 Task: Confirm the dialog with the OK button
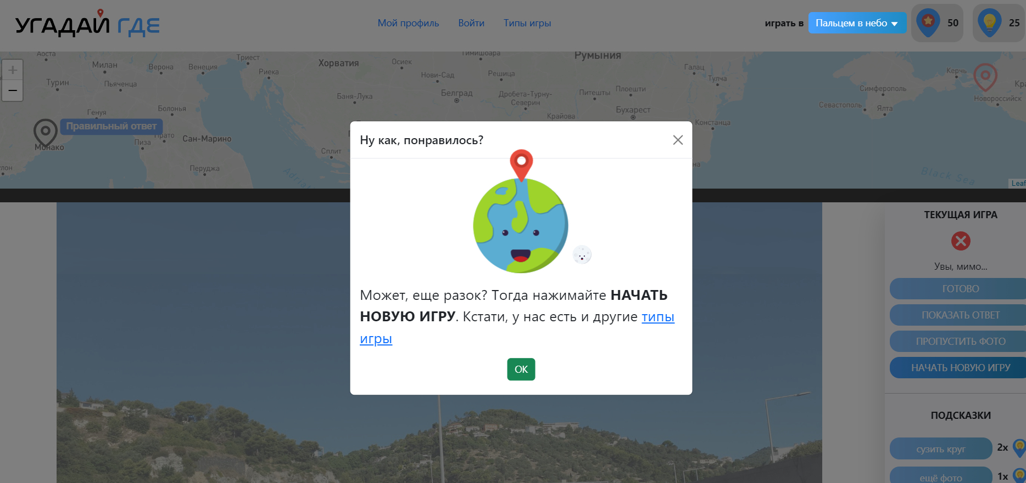point(521,369)
